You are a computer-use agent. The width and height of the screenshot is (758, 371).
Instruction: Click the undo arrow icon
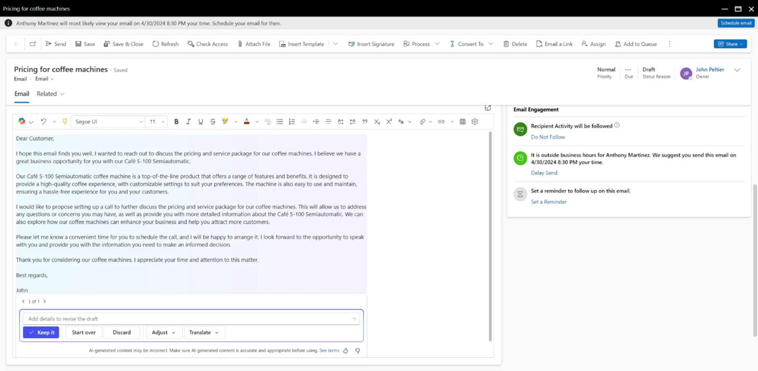tap(43, 122)
